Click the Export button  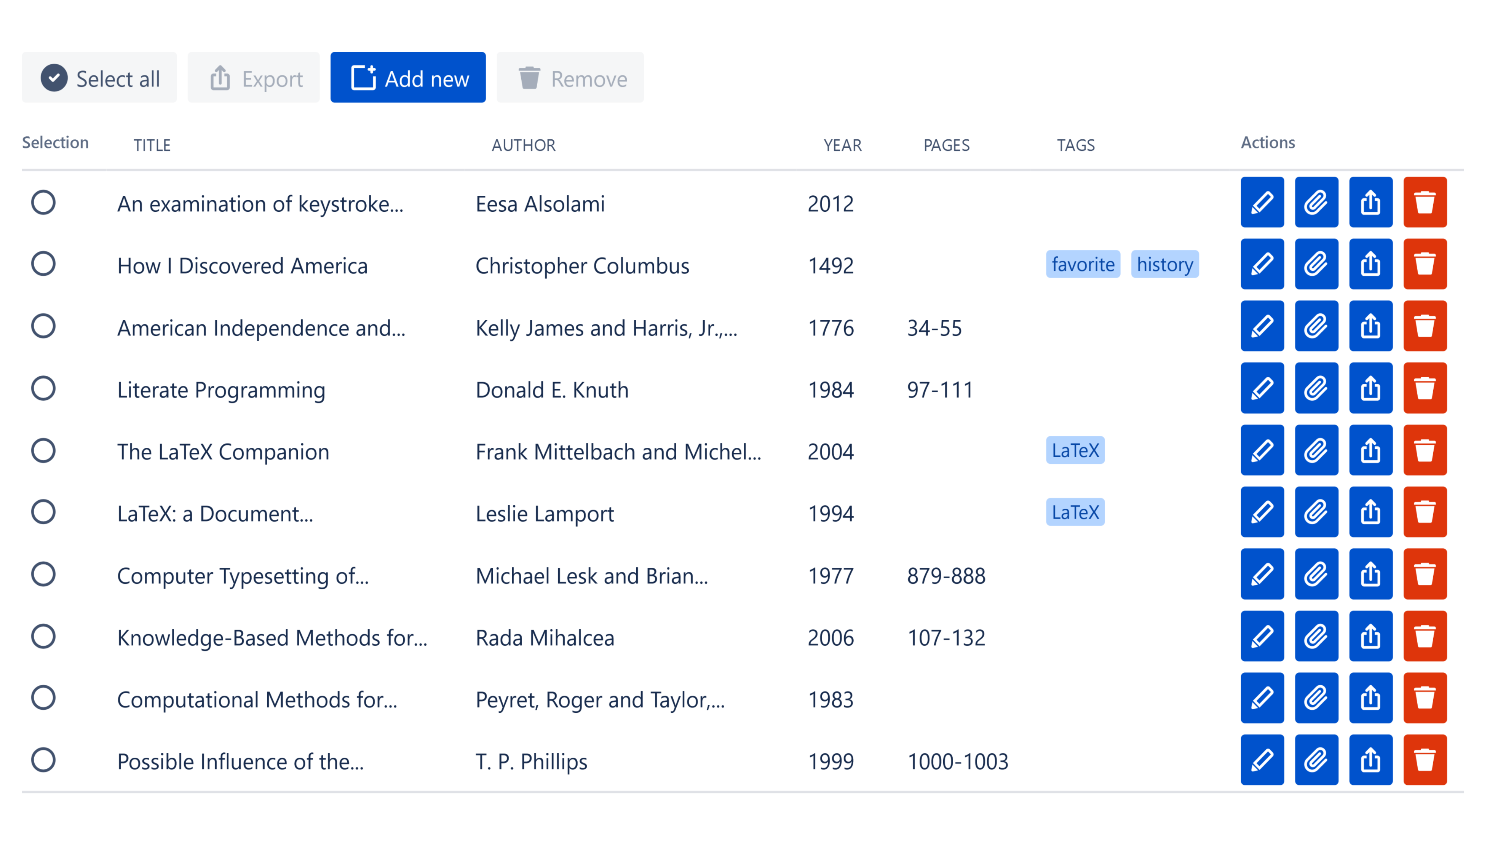254,78
